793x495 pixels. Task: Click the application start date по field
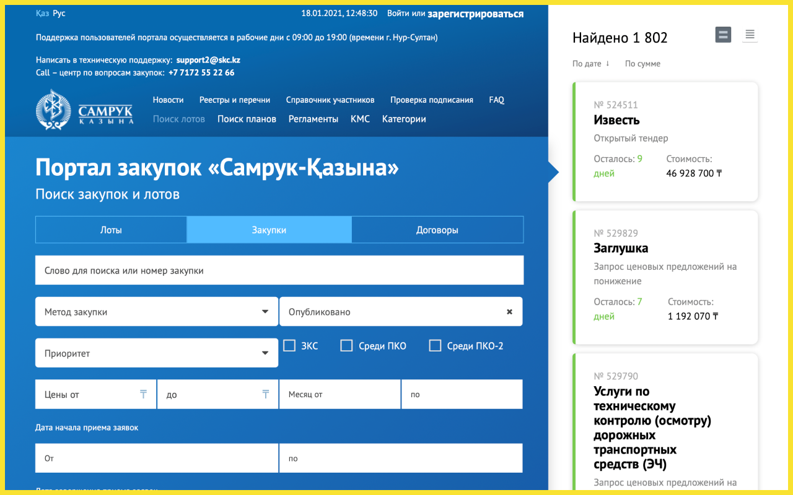401,458
